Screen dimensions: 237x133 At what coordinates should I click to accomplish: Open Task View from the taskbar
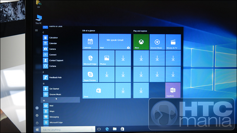pyautogui.click(x=99, y=129)
